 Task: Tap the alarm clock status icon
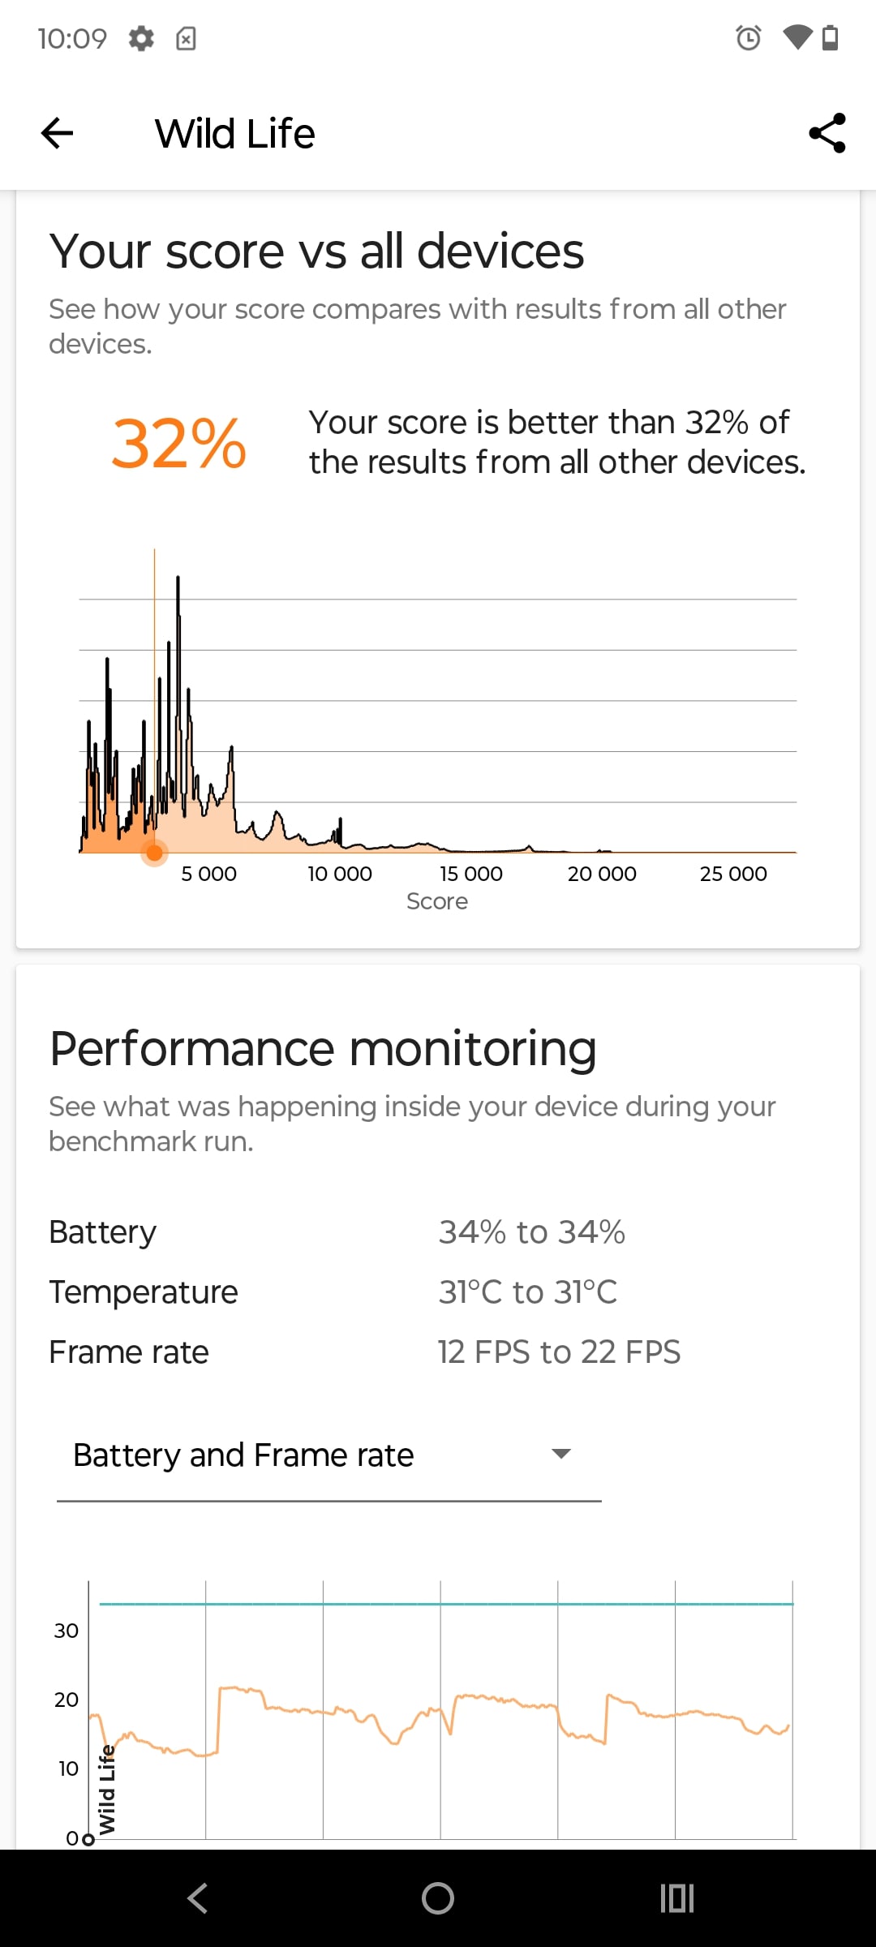point(748,37)
